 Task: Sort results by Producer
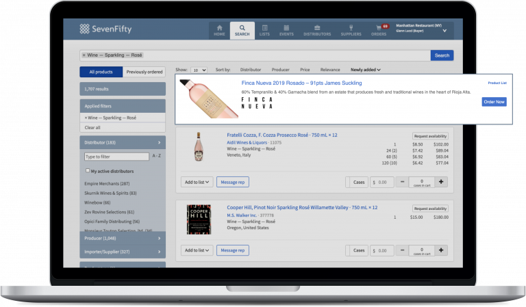pos(280,70)
